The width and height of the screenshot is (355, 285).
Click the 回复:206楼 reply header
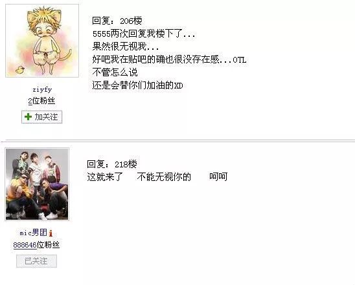[117, 21]
